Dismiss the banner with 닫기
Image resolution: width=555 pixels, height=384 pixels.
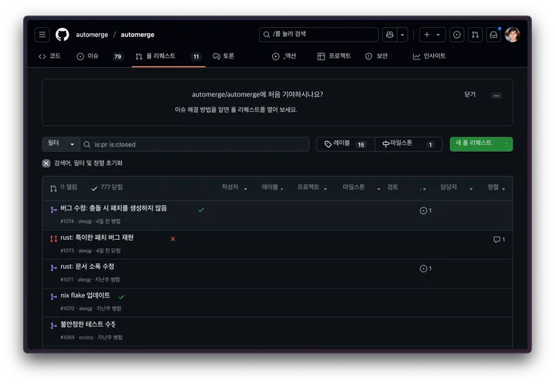(x=469, y=95)
